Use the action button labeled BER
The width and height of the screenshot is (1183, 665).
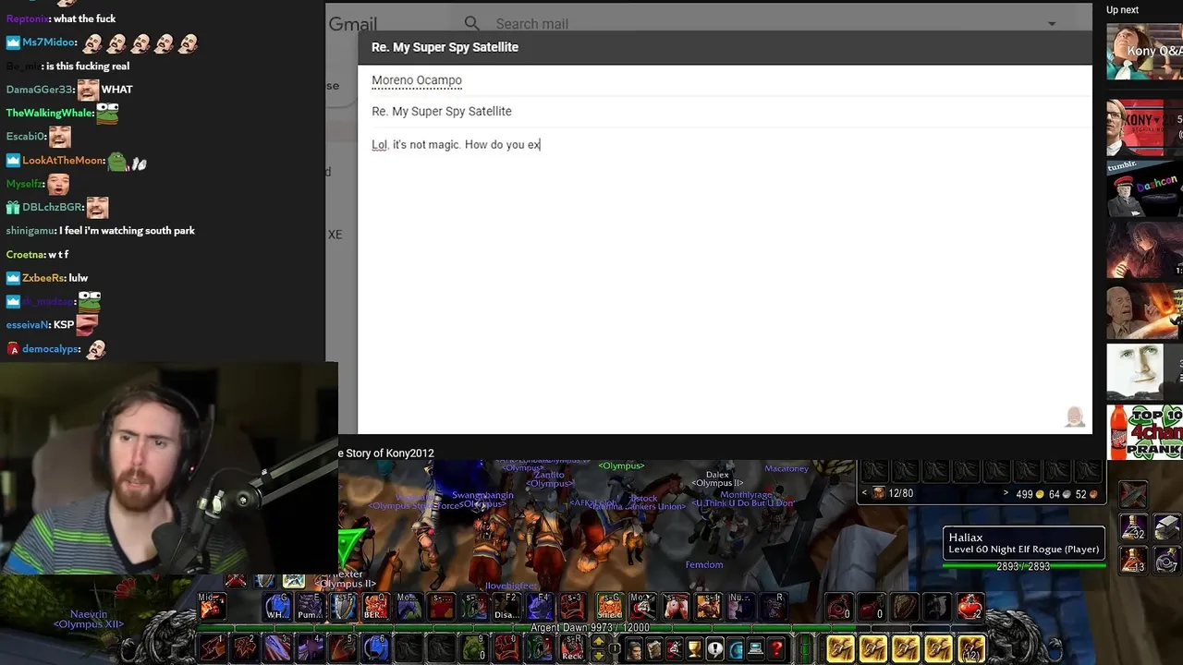click(x=376, y=606)
